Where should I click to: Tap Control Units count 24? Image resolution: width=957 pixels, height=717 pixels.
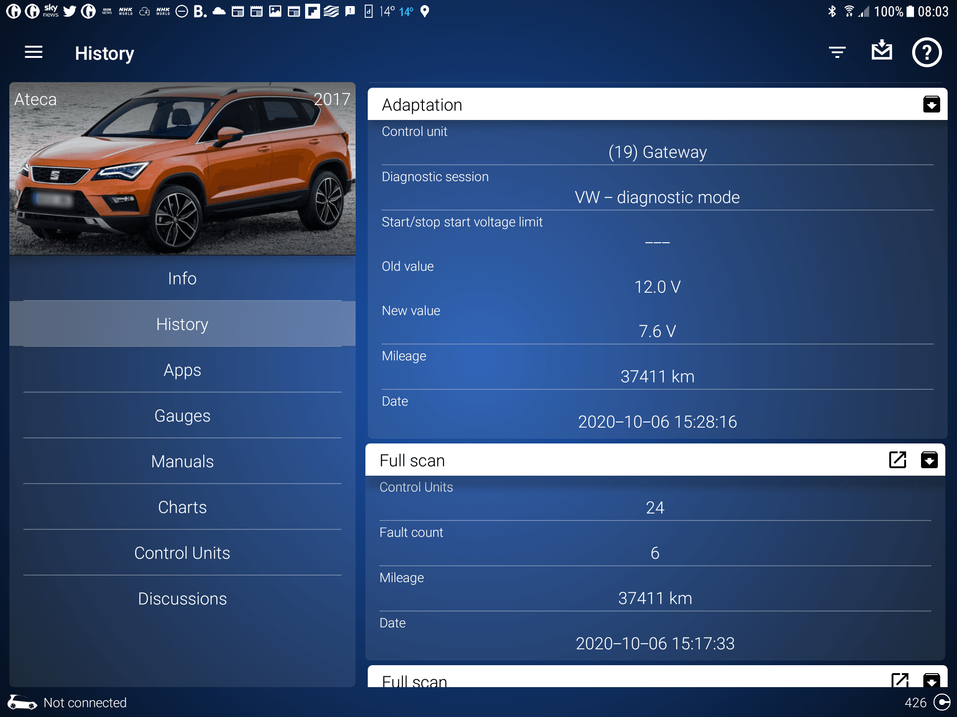(655, 508)
